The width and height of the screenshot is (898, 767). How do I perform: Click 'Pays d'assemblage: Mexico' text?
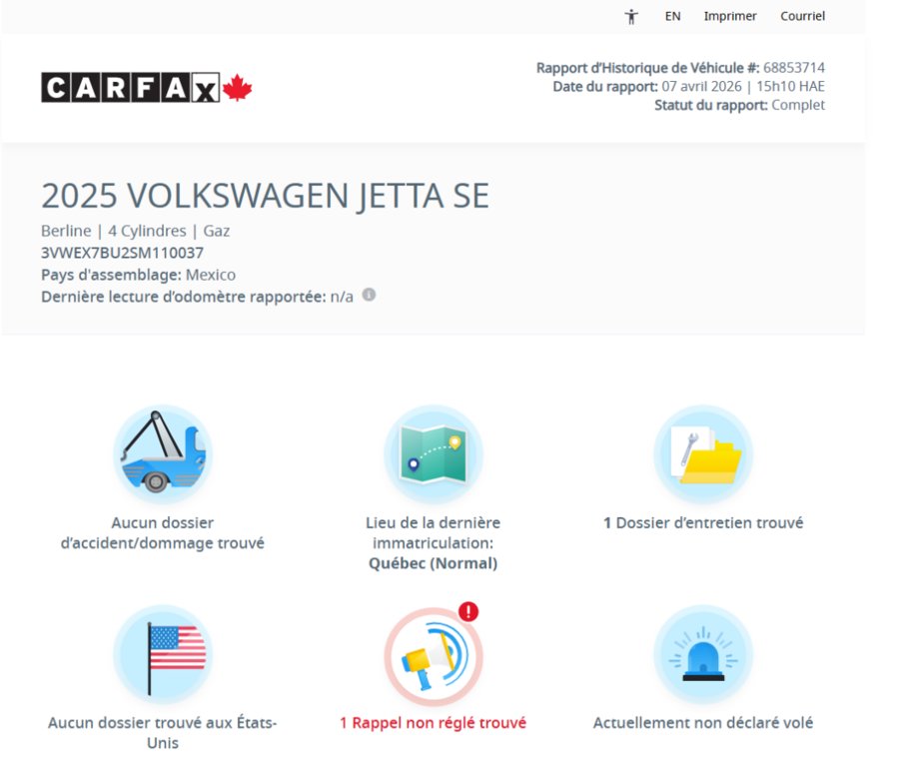[x=138, y=275]
